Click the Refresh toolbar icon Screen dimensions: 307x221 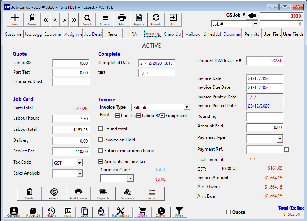(x=156, y=19)
